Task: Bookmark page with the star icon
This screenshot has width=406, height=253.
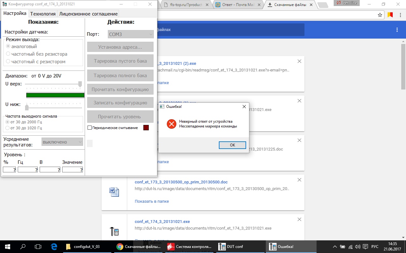Action: 380,15
